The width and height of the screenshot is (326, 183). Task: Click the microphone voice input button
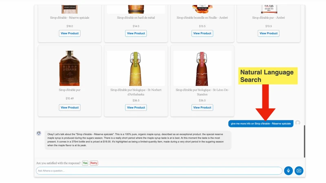(x=289, y=170)
